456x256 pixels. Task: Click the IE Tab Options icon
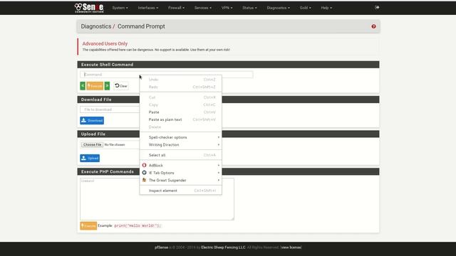144,173
